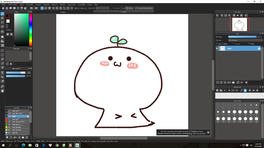
Task: Select the hand tool in Reference panel
Action: click(245, 90)
